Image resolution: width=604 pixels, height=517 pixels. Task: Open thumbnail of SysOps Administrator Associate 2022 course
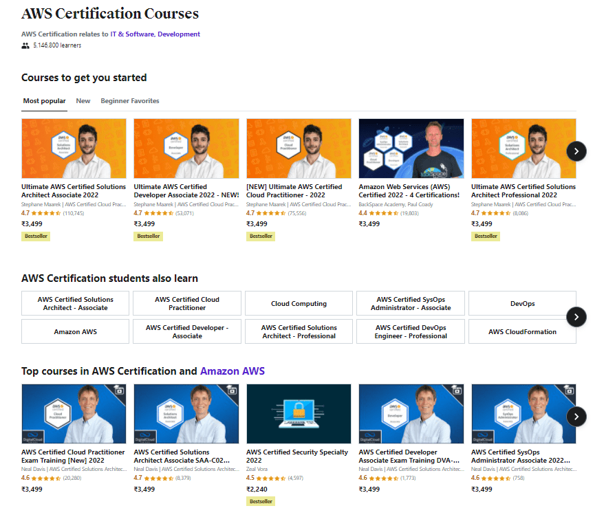pos(524,414)
